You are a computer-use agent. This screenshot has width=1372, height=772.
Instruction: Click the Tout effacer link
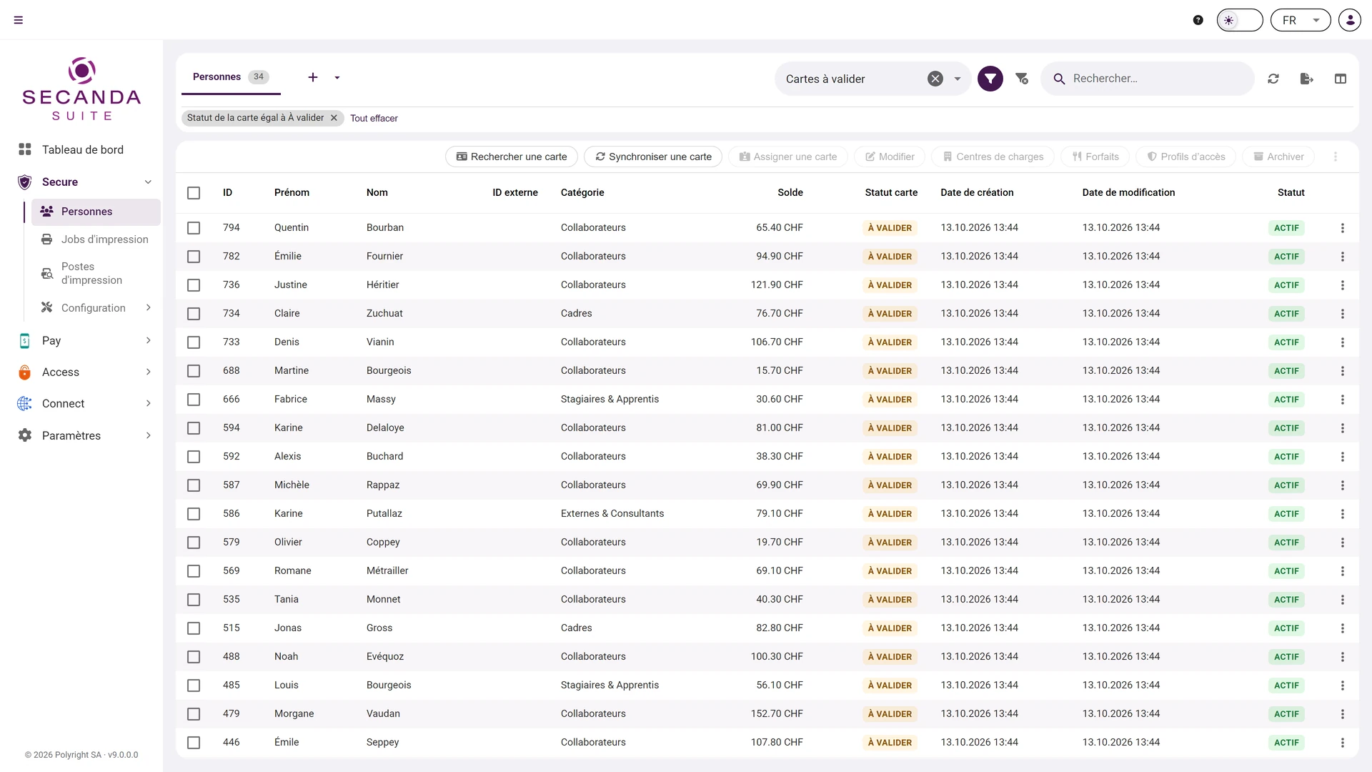click(x=374, y=119)
